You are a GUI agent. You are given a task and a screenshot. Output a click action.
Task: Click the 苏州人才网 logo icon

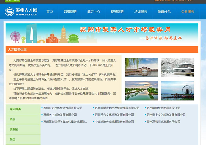pyautogui.click(x=10, y=12)
